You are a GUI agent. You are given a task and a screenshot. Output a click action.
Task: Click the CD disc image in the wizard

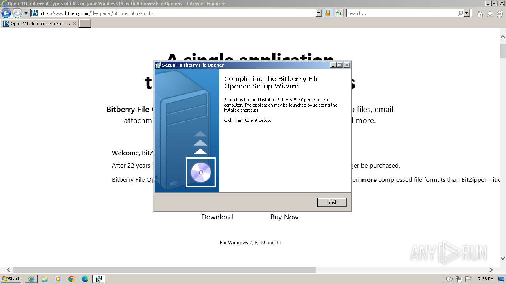[x=201, y=172]
